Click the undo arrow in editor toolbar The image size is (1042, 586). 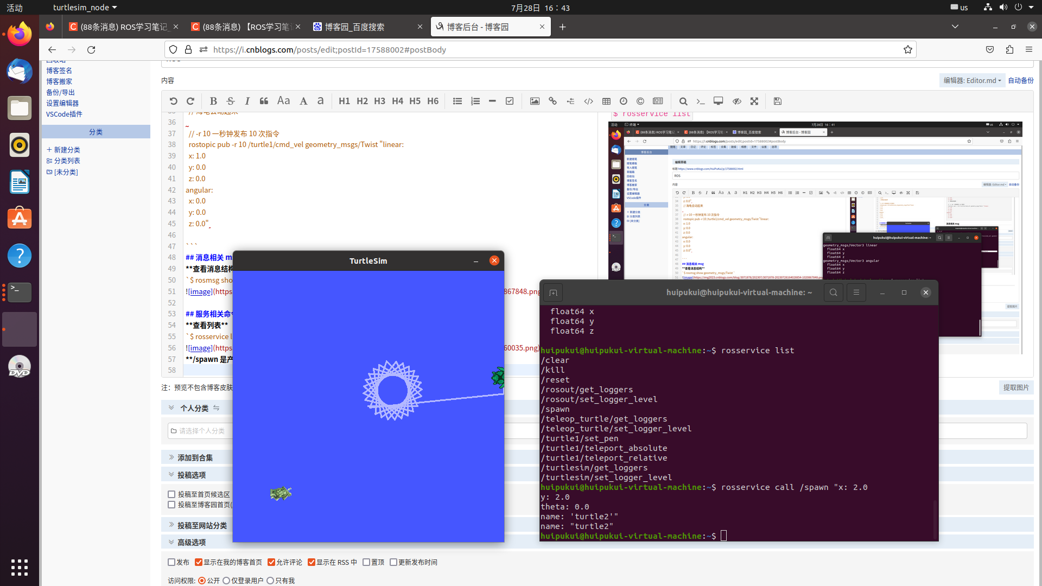173,101
